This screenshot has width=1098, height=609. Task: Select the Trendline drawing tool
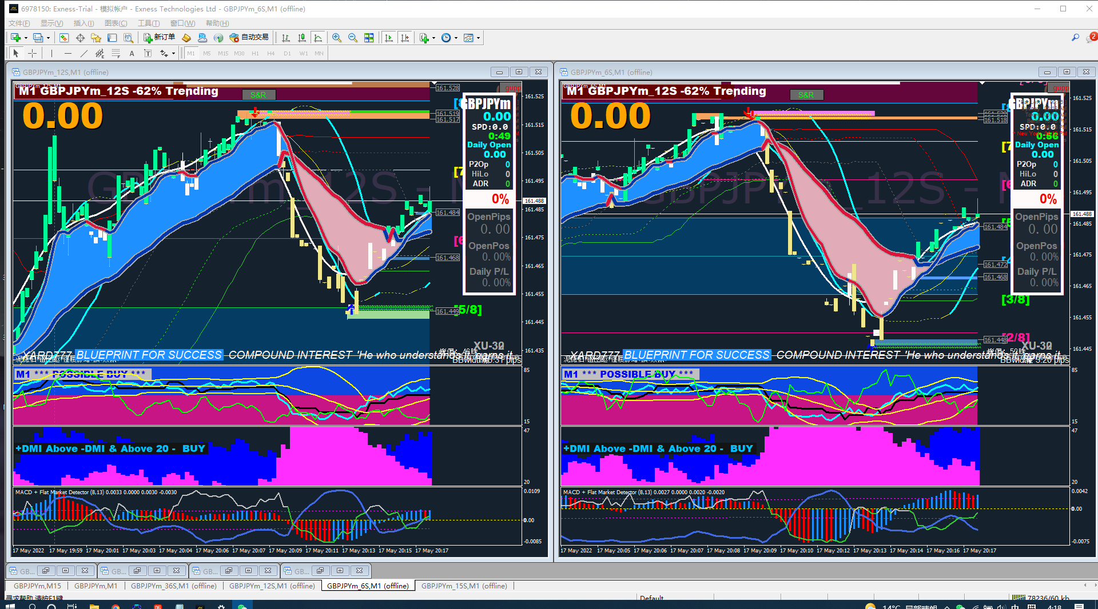tap(84, 53)
